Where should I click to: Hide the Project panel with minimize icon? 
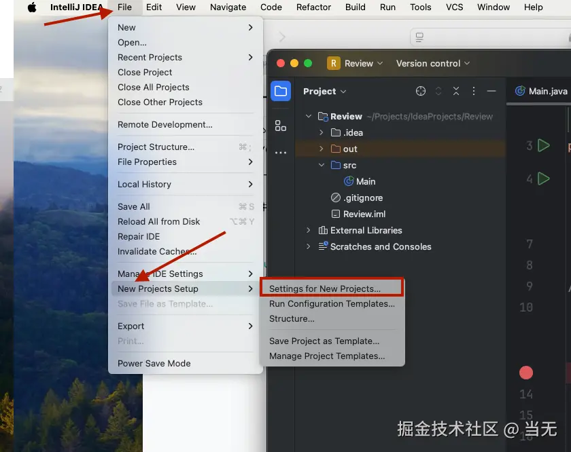491,91
